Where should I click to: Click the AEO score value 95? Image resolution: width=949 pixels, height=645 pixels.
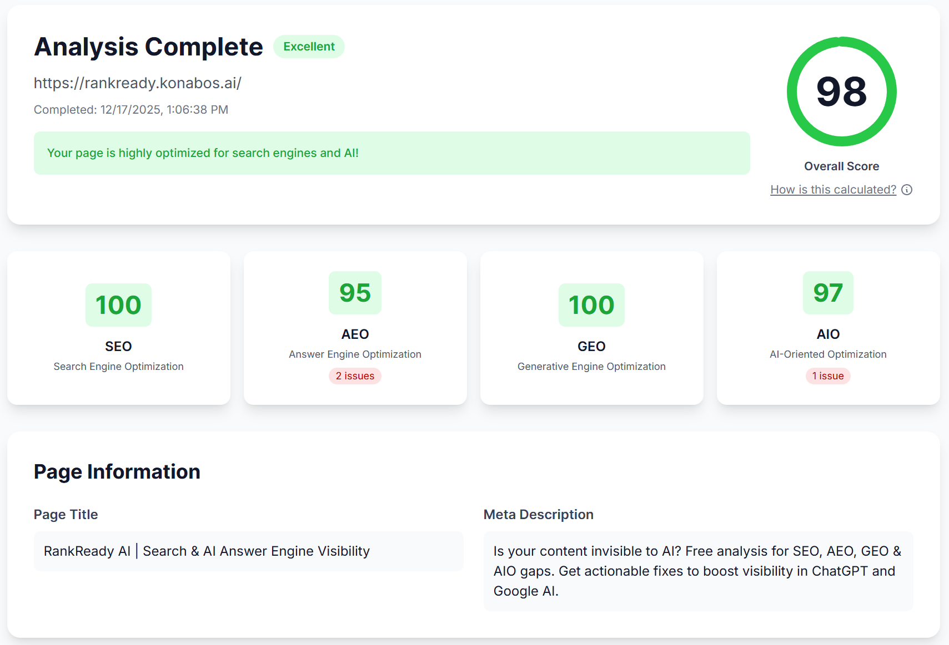click(355, 293)
